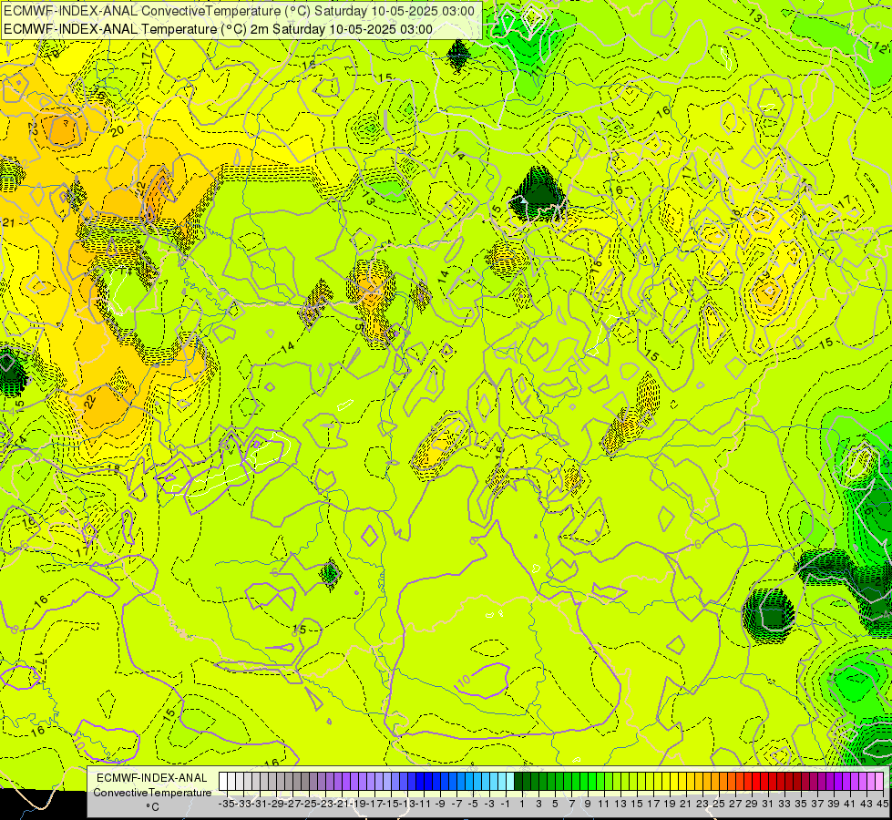Click the contour label 12 on map
The image size is (892, 820).
[879, 46]
